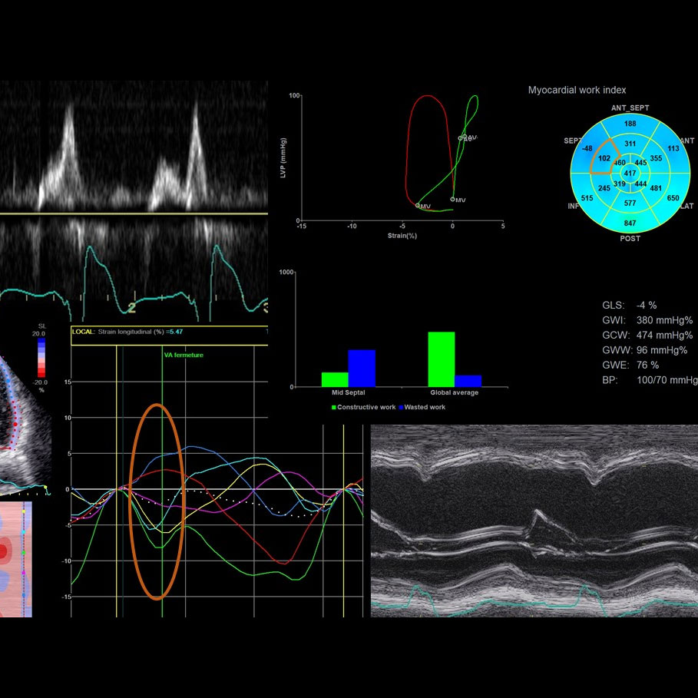Viewport: 698px width, 698px height.
Task: Select the -48 basal septal segment
Action: [587, 148]
